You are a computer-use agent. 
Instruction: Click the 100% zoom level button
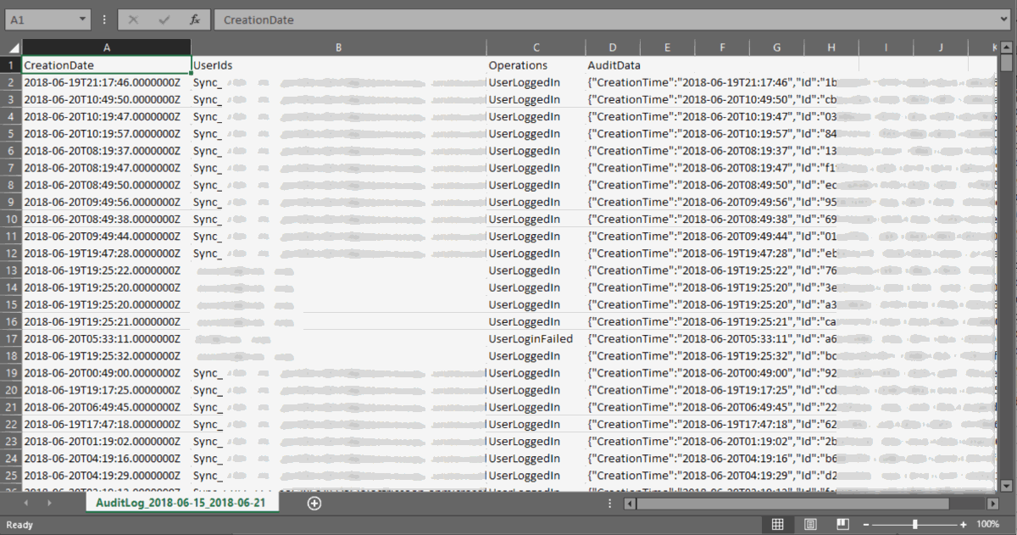(x=988, y=525)
